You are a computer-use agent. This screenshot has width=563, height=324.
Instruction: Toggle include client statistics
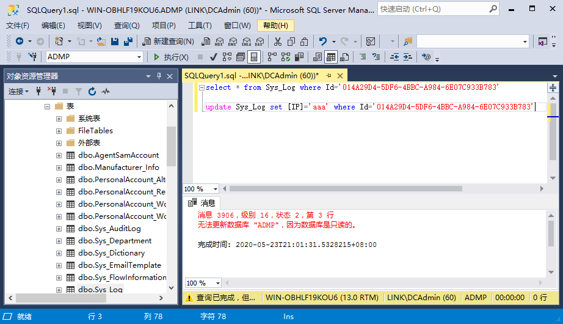pyautogui.click(x=299, y=57)
